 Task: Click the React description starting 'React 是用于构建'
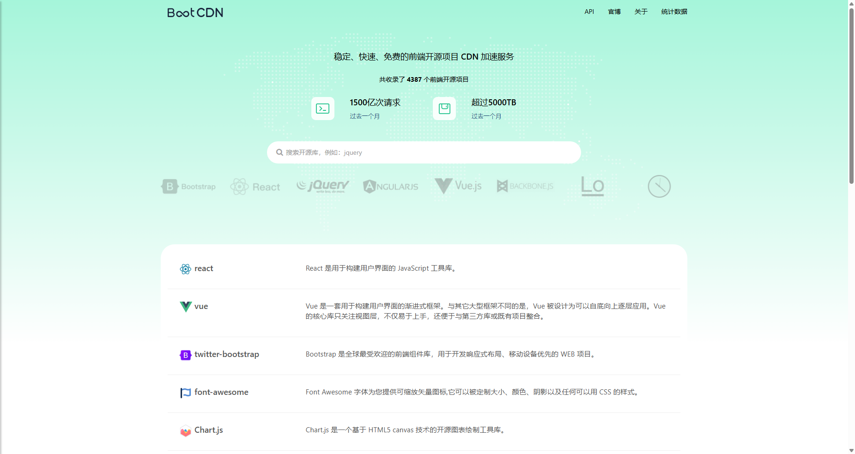coord(382,268)
